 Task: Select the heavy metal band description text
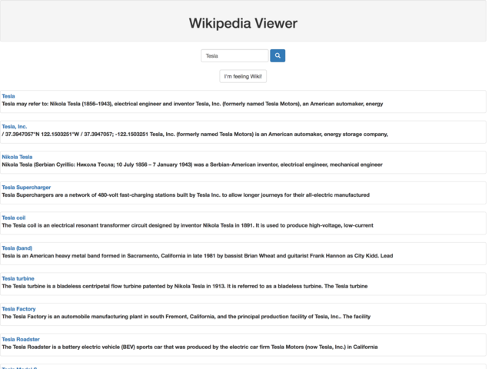[197, 256]
